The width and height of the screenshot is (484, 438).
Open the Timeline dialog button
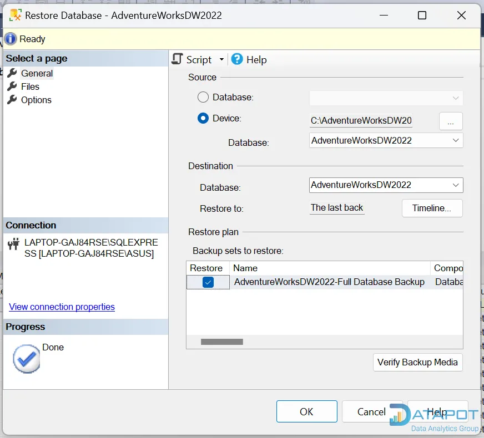(x=432, y=208)
